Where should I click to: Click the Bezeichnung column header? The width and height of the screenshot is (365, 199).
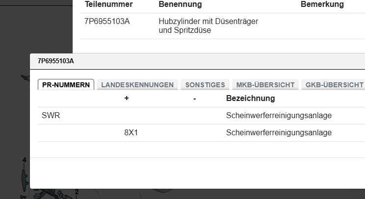250,99
